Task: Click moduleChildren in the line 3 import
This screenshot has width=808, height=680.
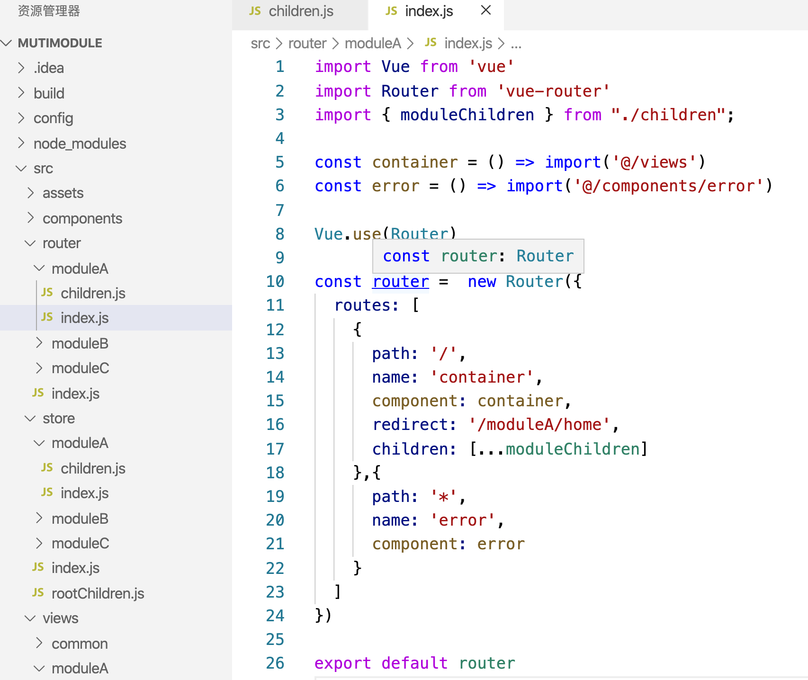Action: point(467,115)
